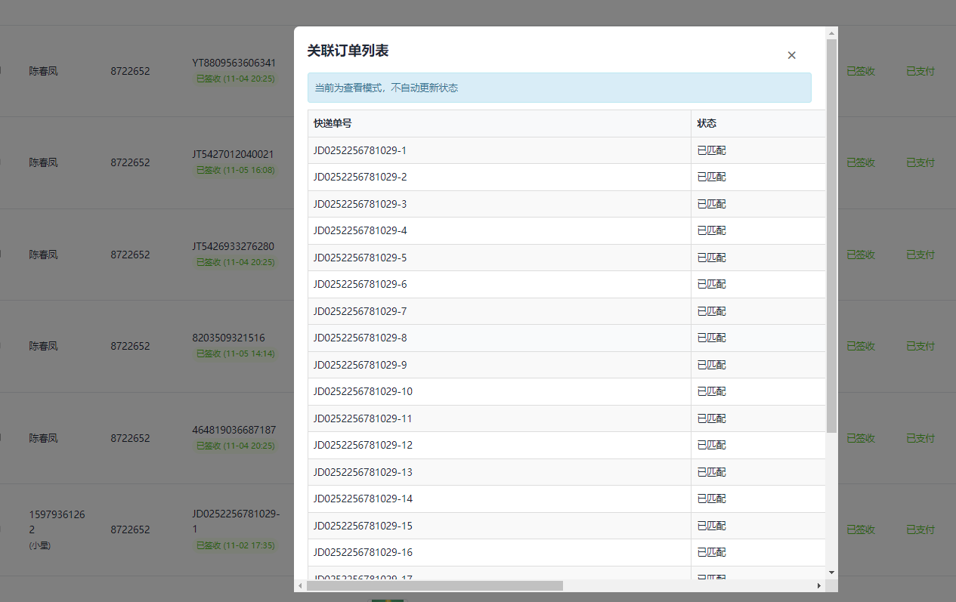Click the 已签收 (11-02 17:35) status label
Image resolution: width=956 pixels, height=602 pixels.
click(x=235, y=545)
